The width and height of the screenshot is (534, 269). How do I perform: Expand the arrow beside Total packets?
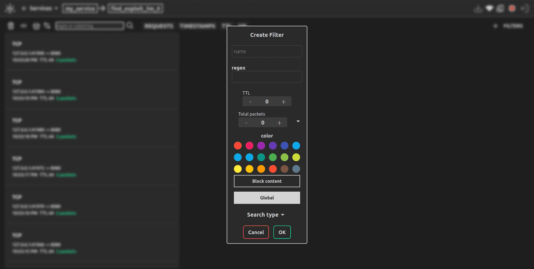tap(298, 121)
